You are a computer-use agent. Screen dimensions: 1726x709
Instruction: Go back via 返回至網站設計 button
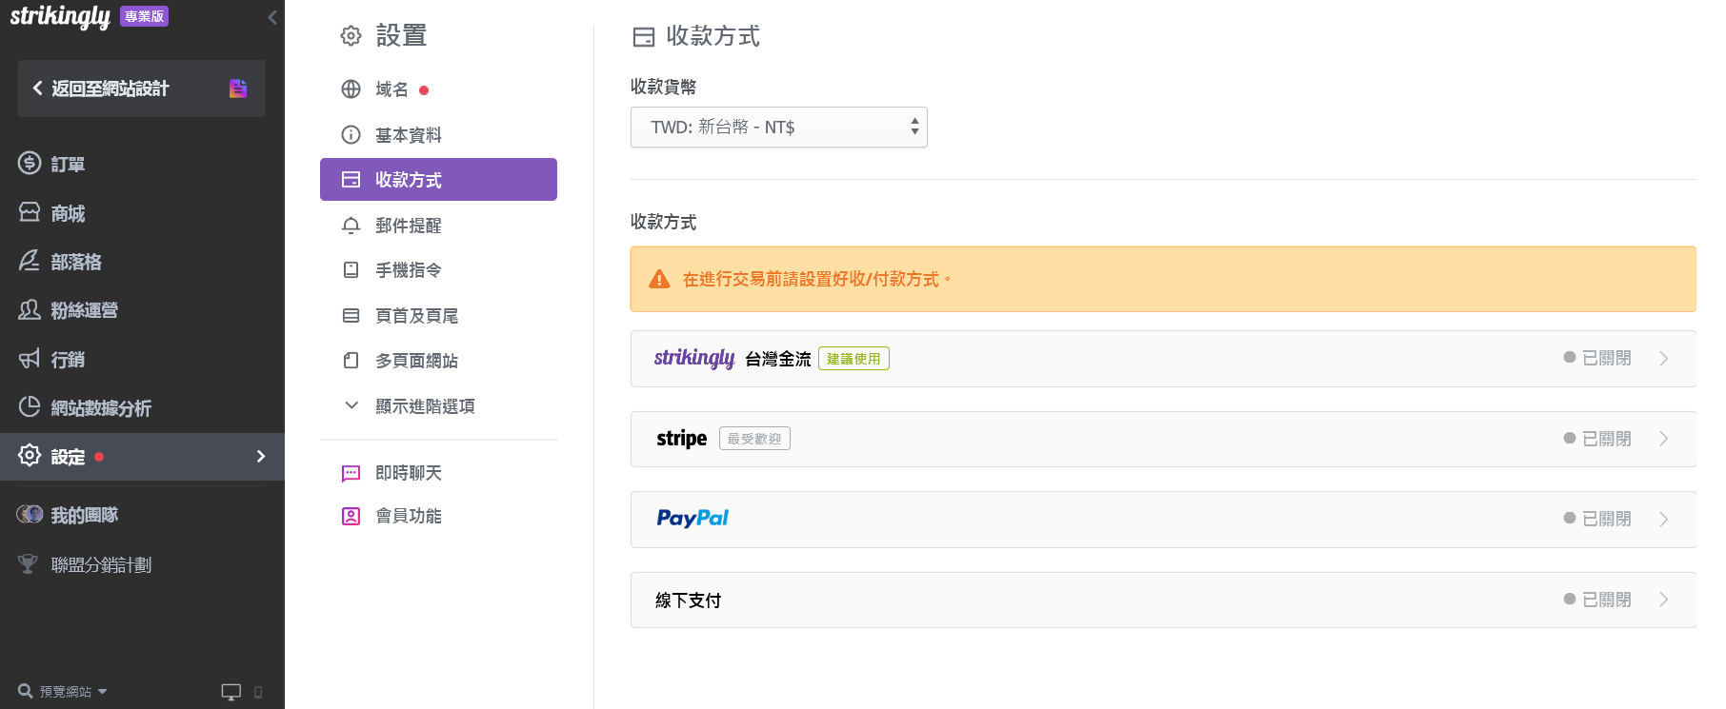pos(142,89)
